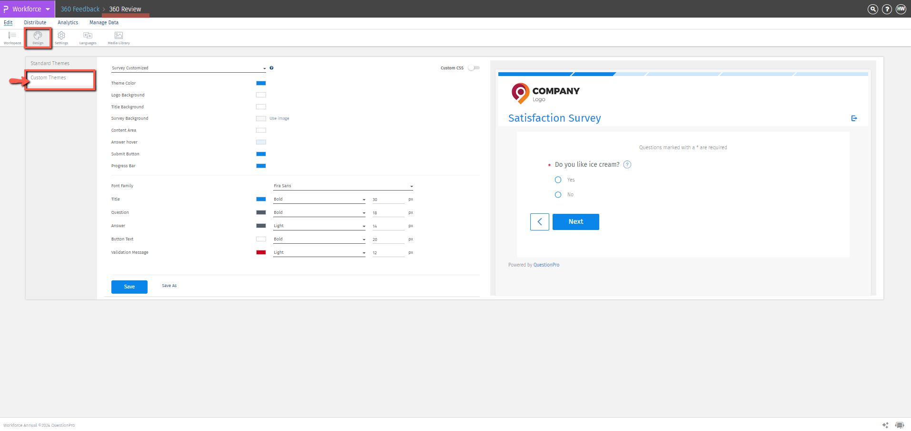Enable the Custom CSS toggle
The height and width of the screenshot is (431, 911).
[474, 67]
